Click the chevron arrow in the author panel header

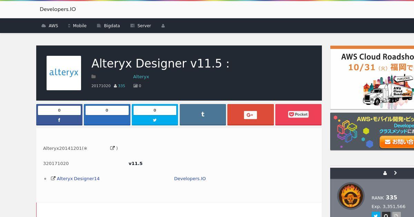click(x=395, y=173)
